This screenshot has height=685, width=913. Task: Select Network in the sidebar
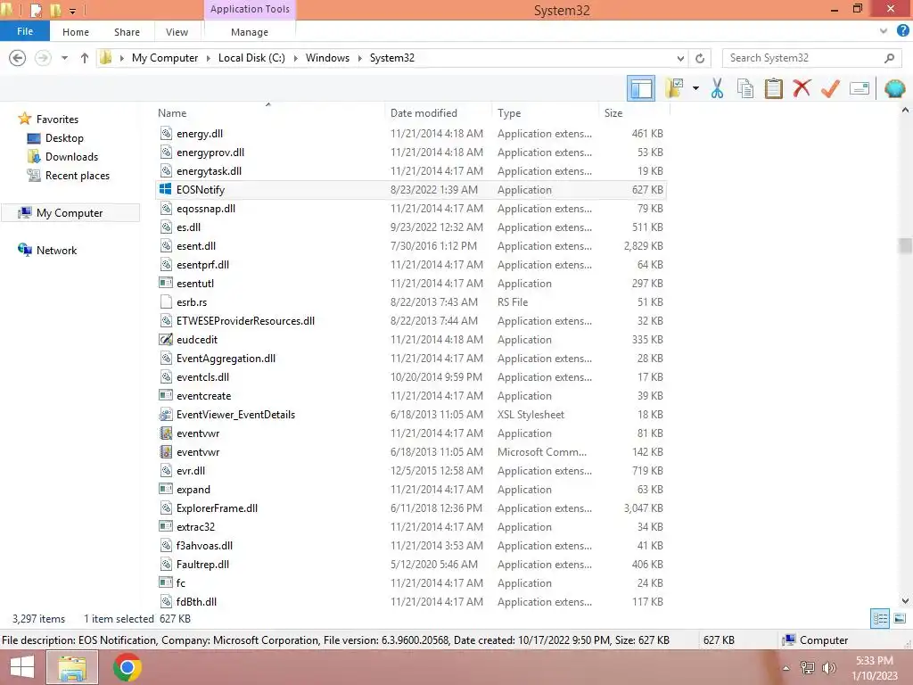click(x=56, y=251)
